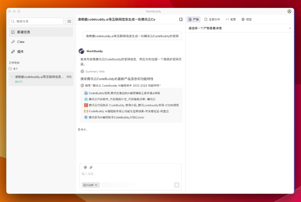Click the user account profile icon
Image resolution: width=301 pixels, height=202 pixels.
coord(289,11)
